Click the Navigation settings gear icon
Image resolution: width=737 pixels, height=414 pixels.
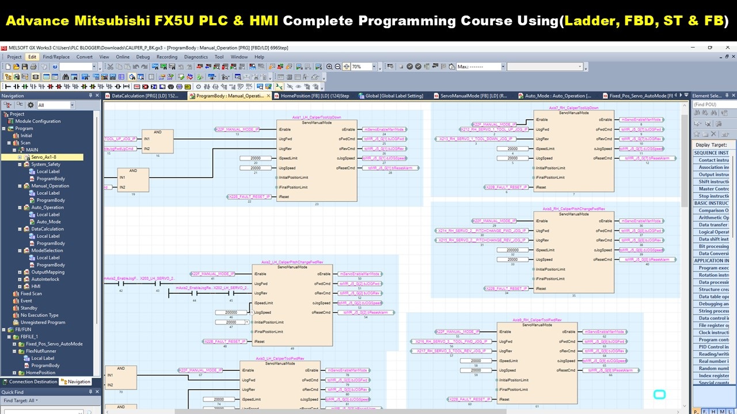29,105
